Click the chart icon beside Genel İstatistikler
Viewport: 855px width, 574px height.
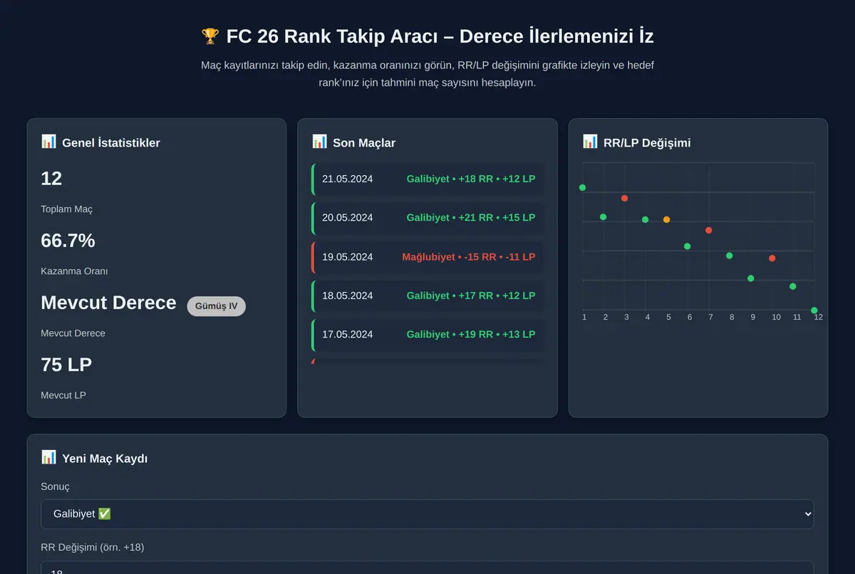point(48,142)
